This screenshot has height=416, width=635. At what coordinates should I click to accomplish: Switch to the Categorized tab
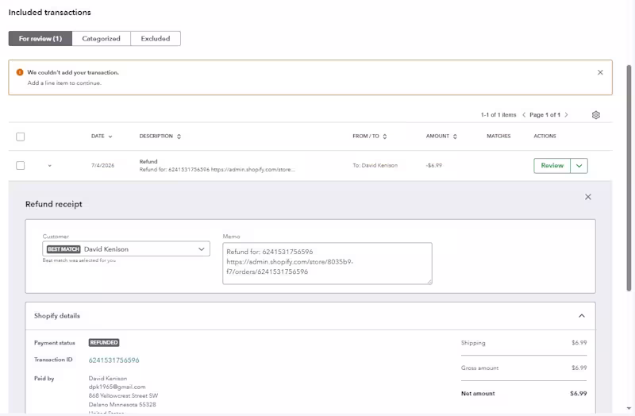point(102,38)
